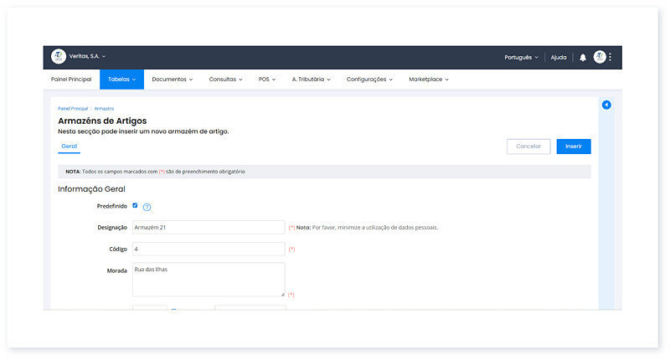Image resolution: width=670 pixels, height=360 pixels.
Task: Click the Designação input field
Action: (x=208, y=227)
